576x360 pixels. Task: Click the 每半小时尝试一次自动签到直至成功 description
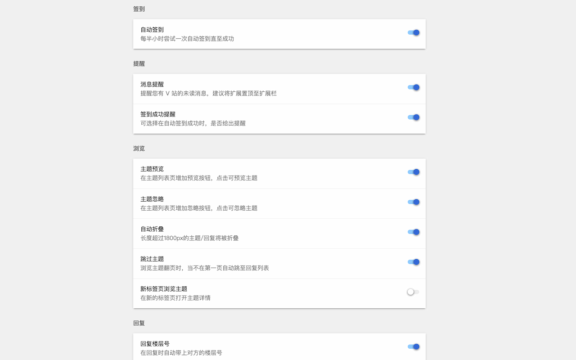[187, 39]
